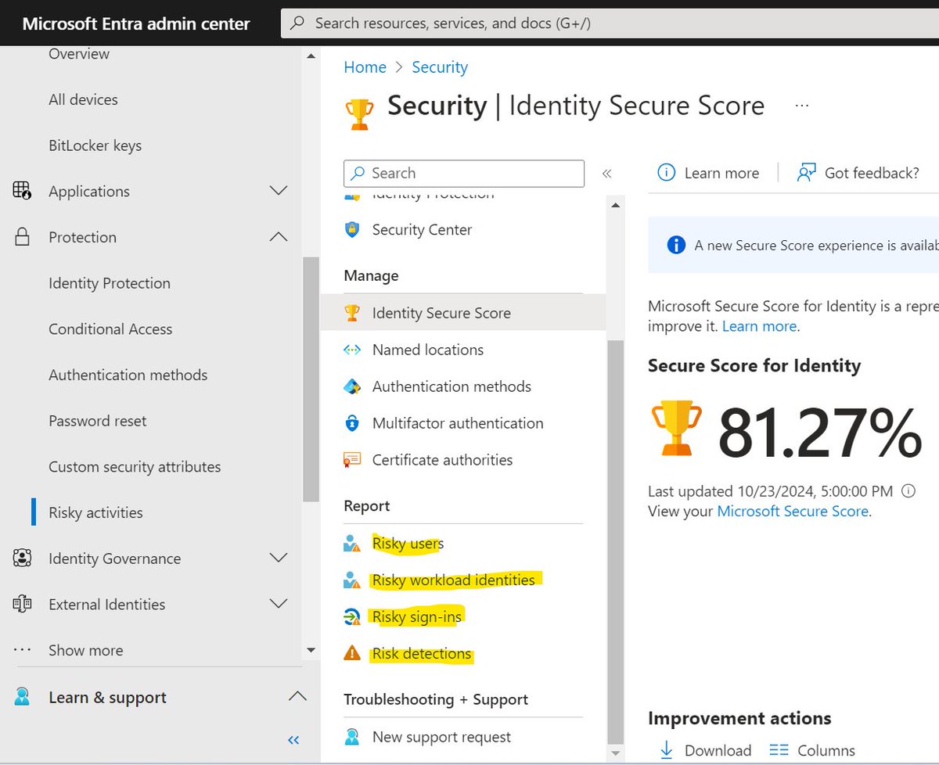939x765 pixels.
Task: Click the Columns icon
Action: [779, 750]
